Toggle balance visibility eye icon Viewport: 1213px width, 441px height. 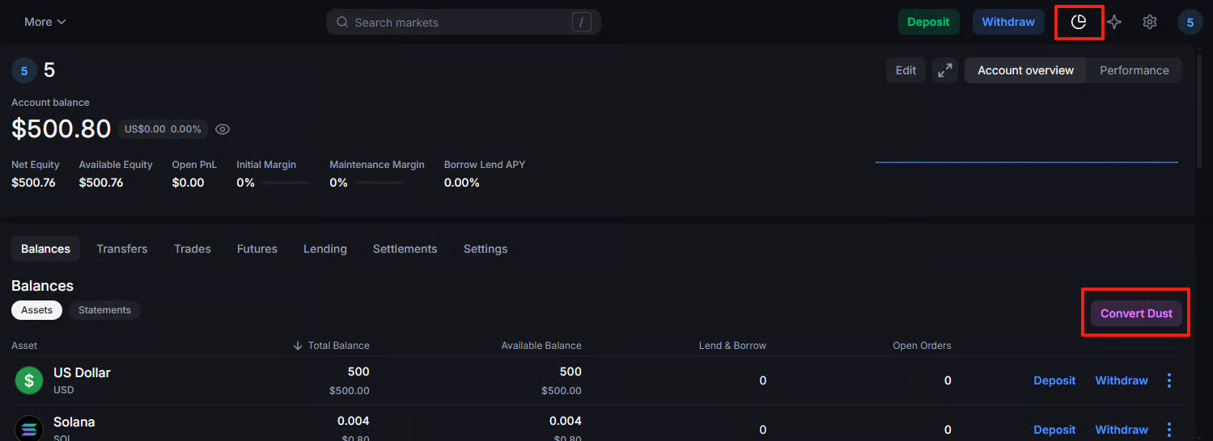pyautogui.click(x=223, y=129)
